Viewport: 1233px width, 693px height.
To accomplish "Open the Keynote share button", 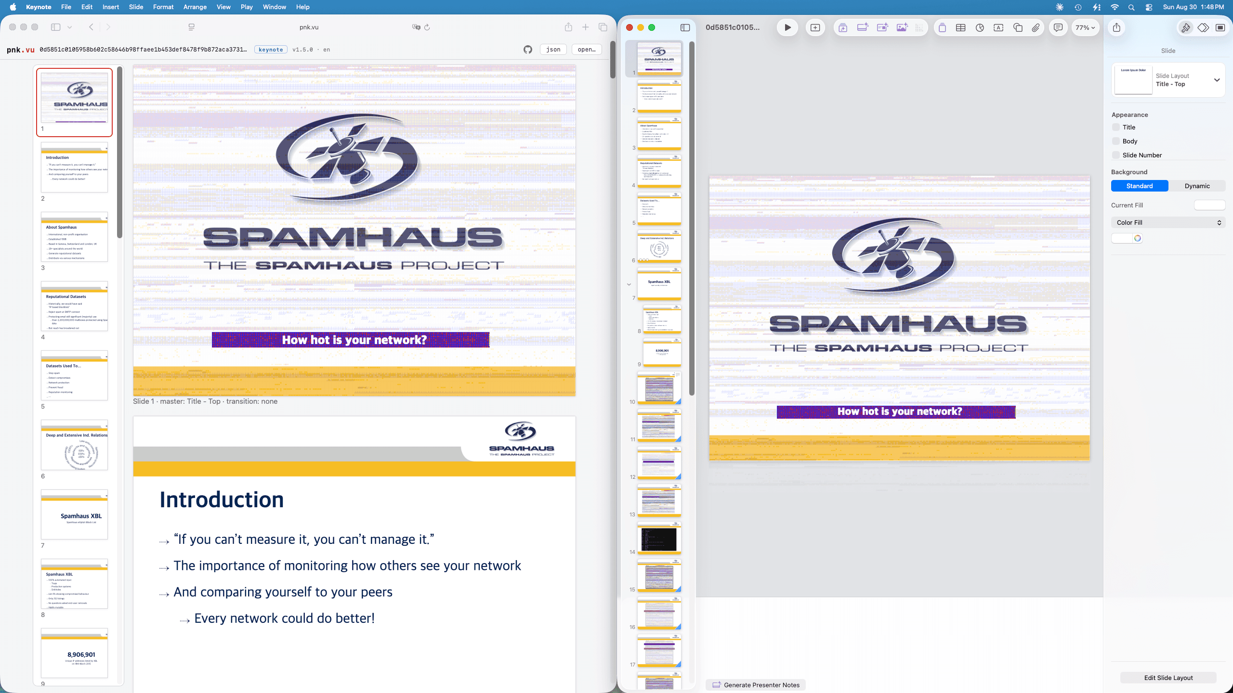I will pyautogui.click(x=1116, y=27).
